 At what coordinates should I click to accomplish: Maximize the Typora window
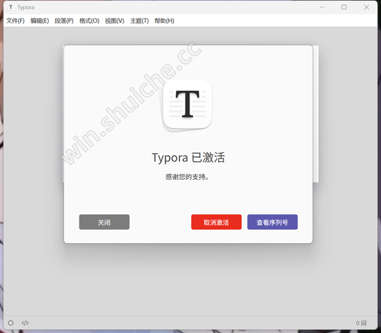point(344,7)
